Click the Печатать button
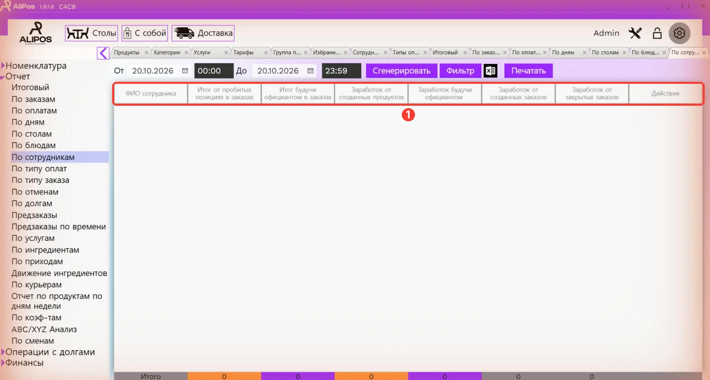Screen dimensions: 710x380 (529, 71)
